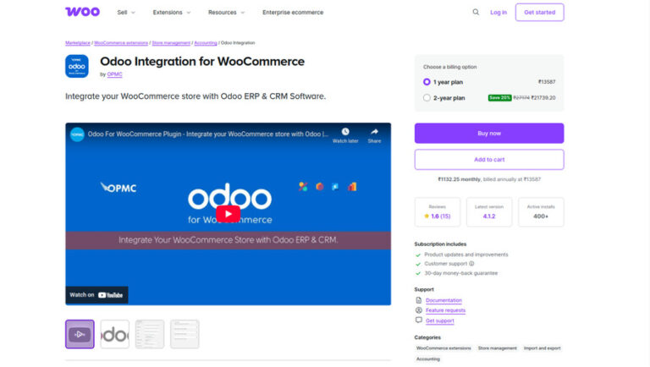Select the fourth gallery thumbnail

click(x=185, y=334)
